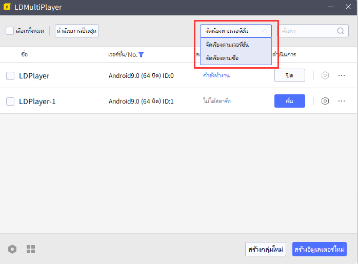
Task: Click the LDMultiPlayer logo icon in title bar
Action: pyautogui.click(x=7, y=7)
